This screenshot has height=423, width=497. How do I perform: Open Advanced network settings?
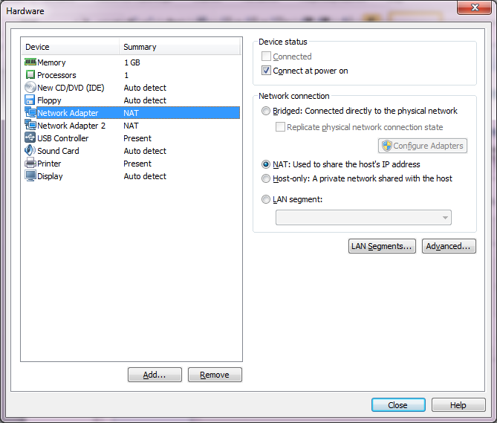pos(449,246)
